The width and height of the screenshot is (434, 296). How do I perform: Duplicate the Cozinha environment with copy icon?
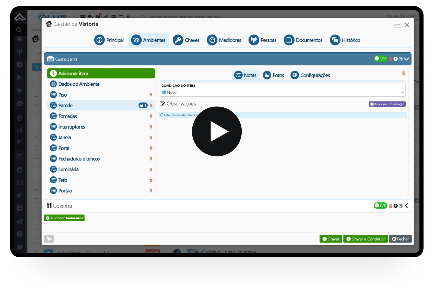point(401,206)
